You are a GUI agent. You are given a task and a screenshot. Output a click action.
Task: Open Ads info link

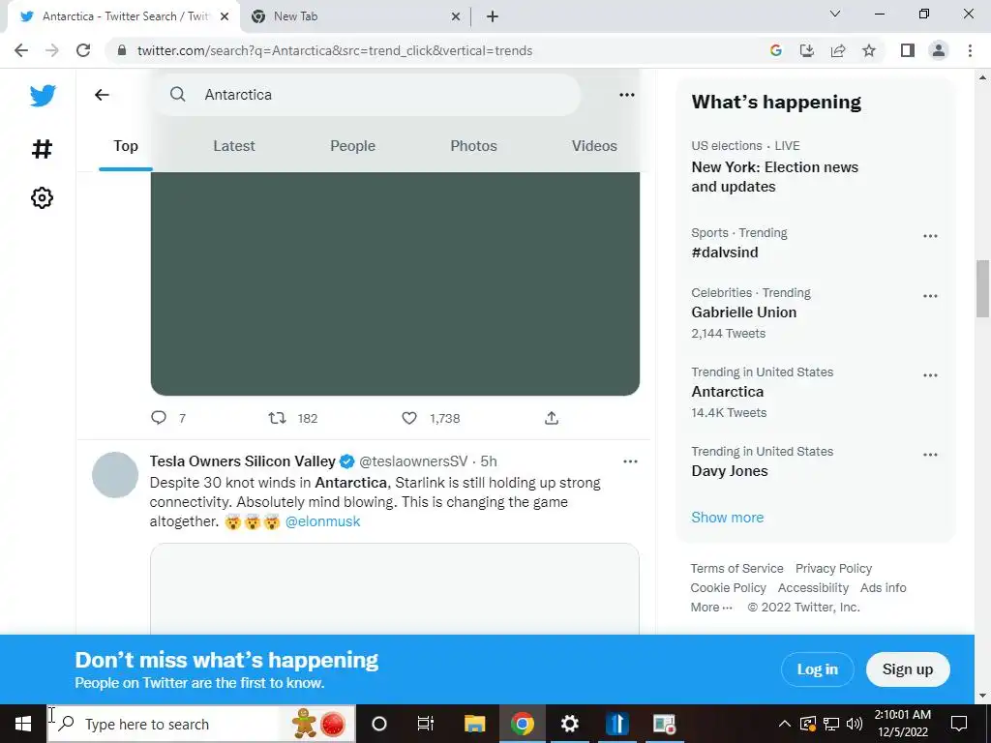pos(883,587)
